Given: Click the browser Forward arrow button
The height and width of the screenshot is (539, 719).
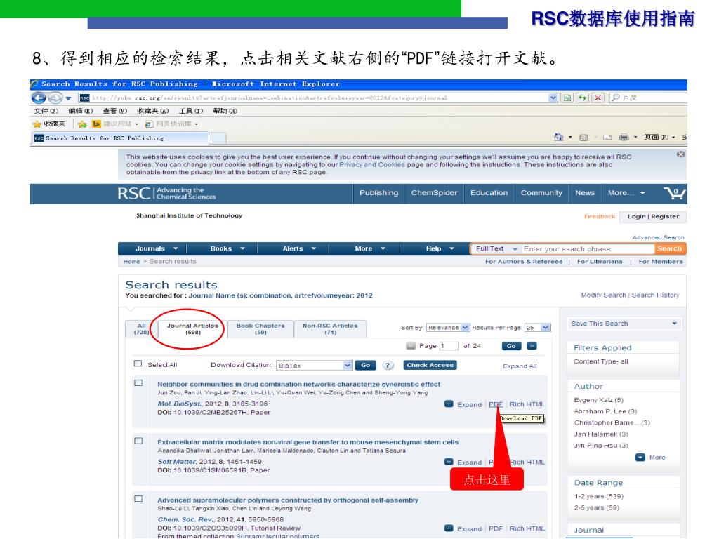Looking at the screenshot, I should [55, 98].
